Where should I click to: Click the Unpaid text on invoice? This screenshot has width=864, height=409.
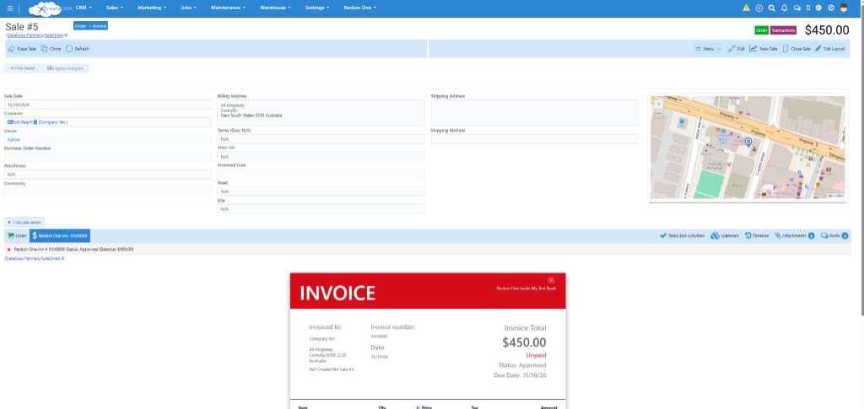click(536, 355)
